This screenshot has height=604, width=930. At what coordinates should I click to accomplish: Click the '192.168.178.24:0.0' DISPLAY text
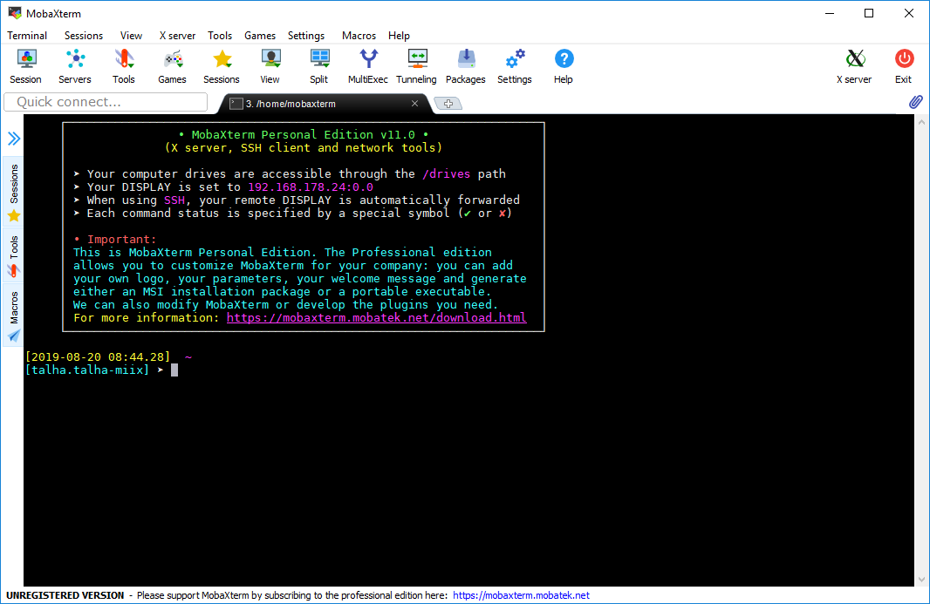tap(311, 187)
